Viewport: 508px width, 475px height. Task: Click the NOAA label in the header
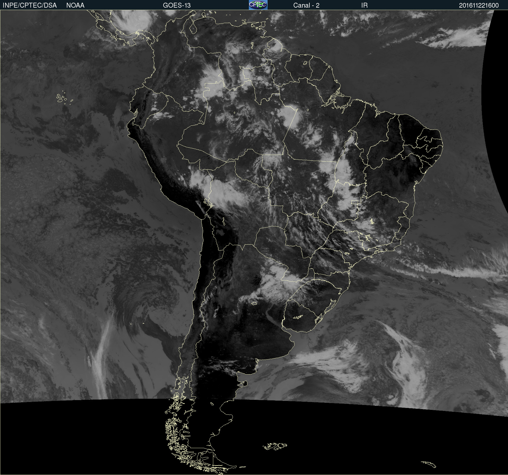click(75, 5)
